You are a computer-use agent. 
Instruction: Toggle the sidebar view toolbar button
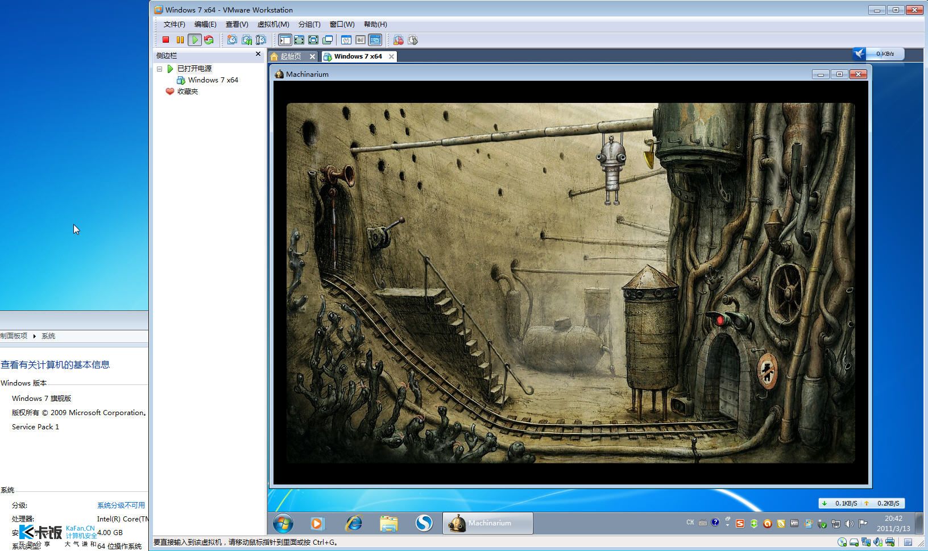(285, 40)
